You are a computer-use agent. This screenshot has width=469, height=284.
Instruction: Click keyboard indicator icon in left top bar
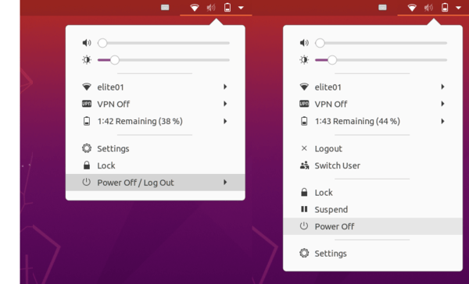click(165, 8)
